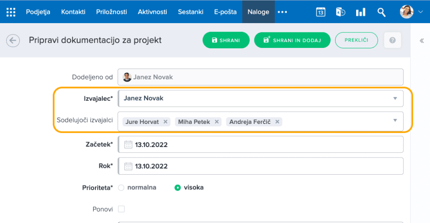Select normalna priority radio button

(121, 188)
